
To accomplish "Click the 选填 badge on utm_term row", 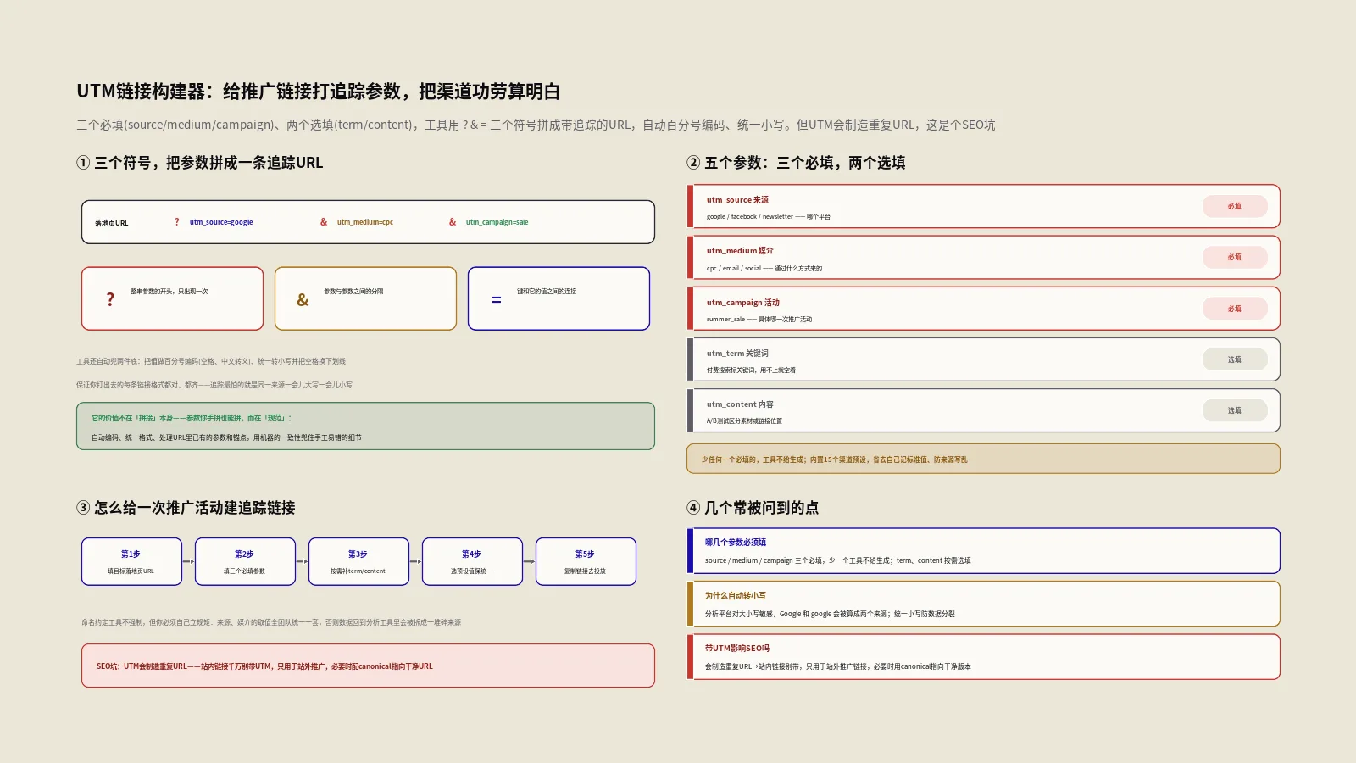I will pos(1235,359).
